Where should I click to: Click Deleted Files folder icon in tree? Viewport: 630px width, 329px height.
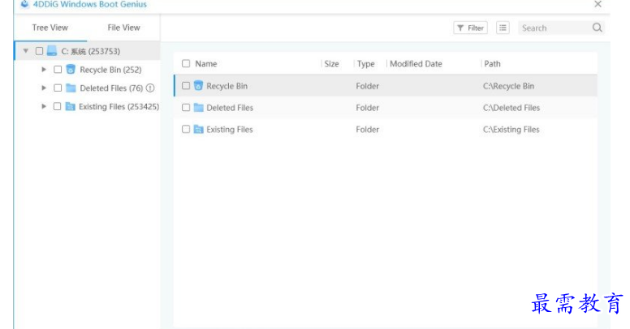[x=71, y=88]
